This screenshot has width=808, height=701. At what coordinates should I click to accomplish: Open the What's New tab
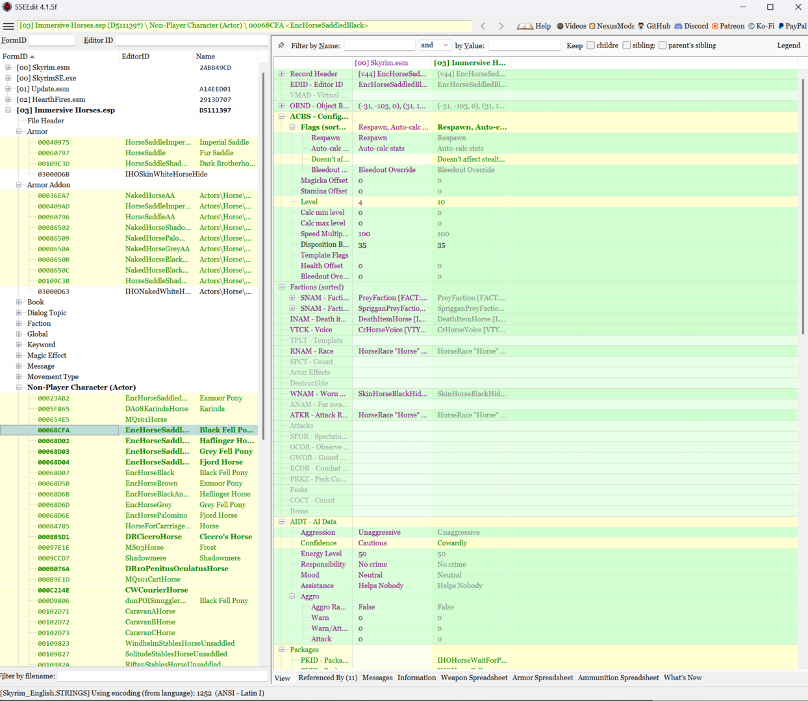pyautogui.click(x=683, y=678)
